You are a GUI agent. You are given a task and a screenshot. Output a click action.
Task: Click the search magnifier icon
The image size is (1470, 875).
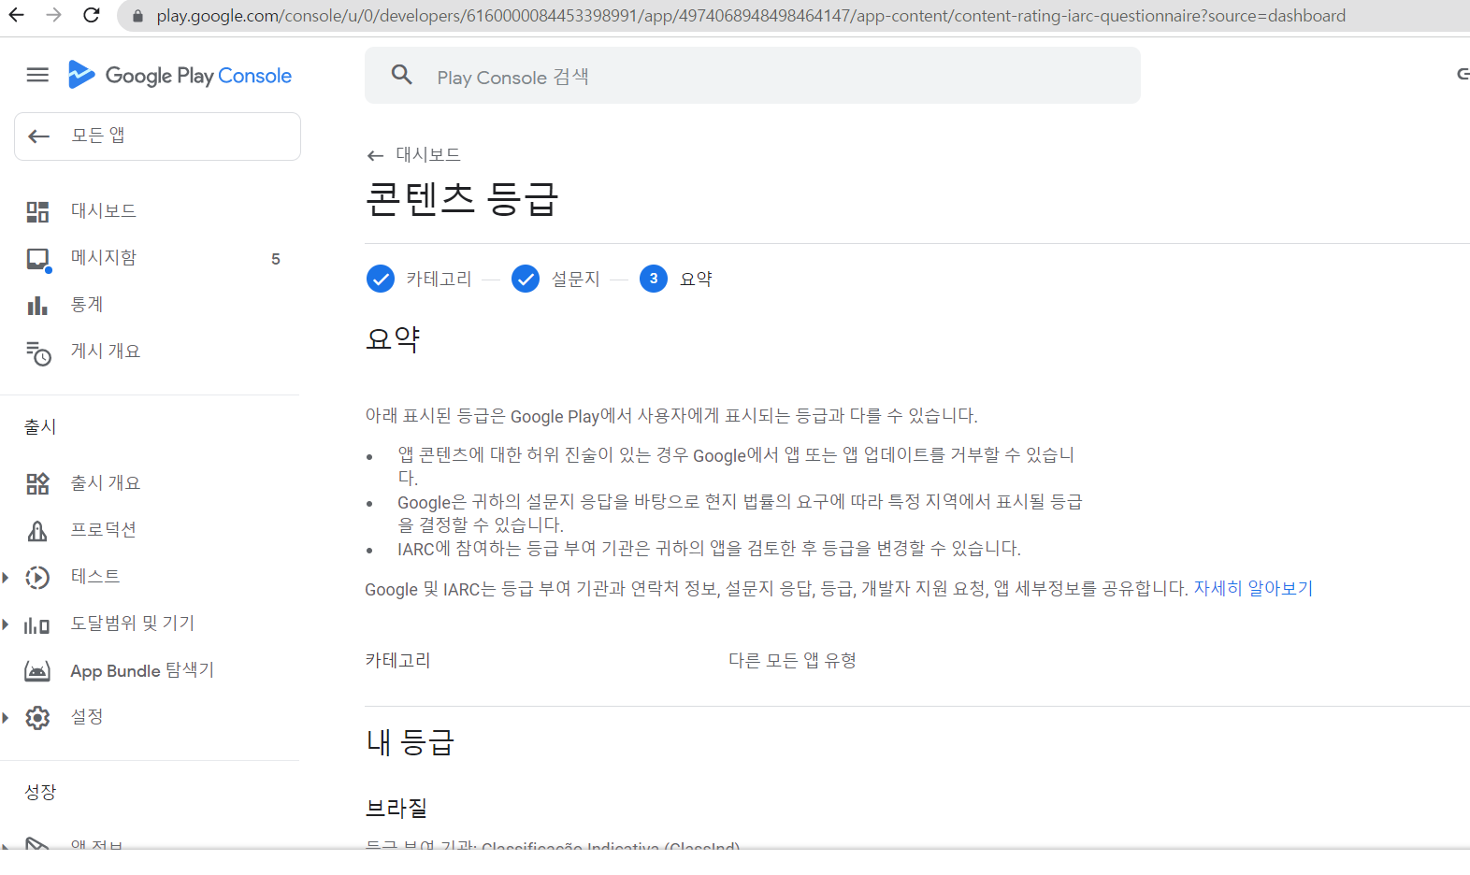click(x=402, y=75)
